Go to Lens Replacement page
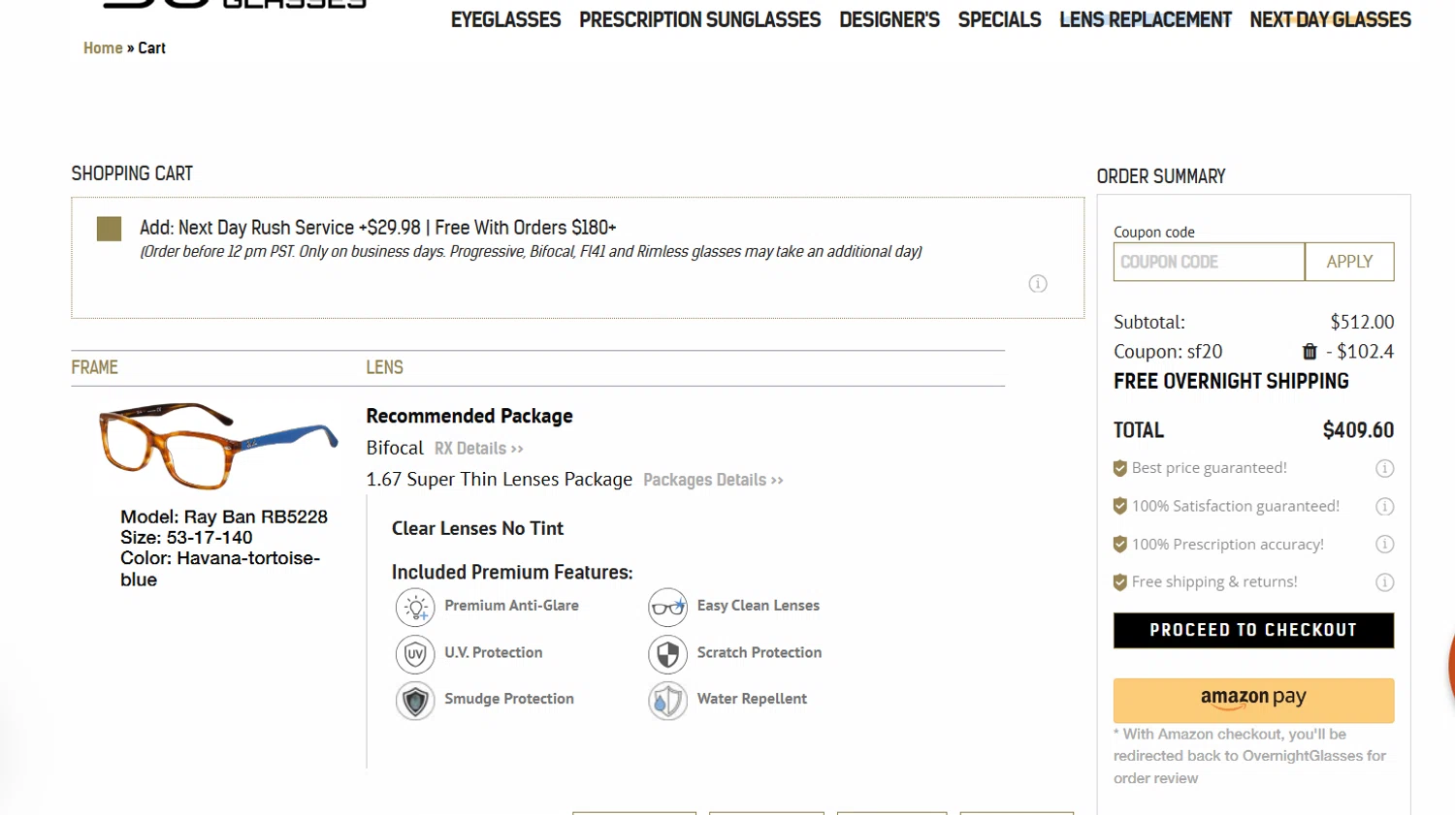 click(1146, 19)
